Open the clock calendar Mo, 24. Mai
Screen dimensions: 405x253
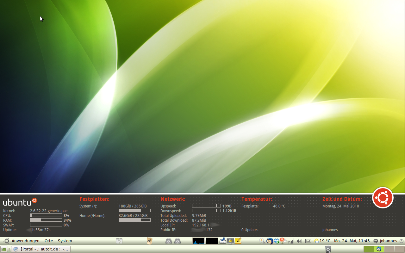pos(352,241)
